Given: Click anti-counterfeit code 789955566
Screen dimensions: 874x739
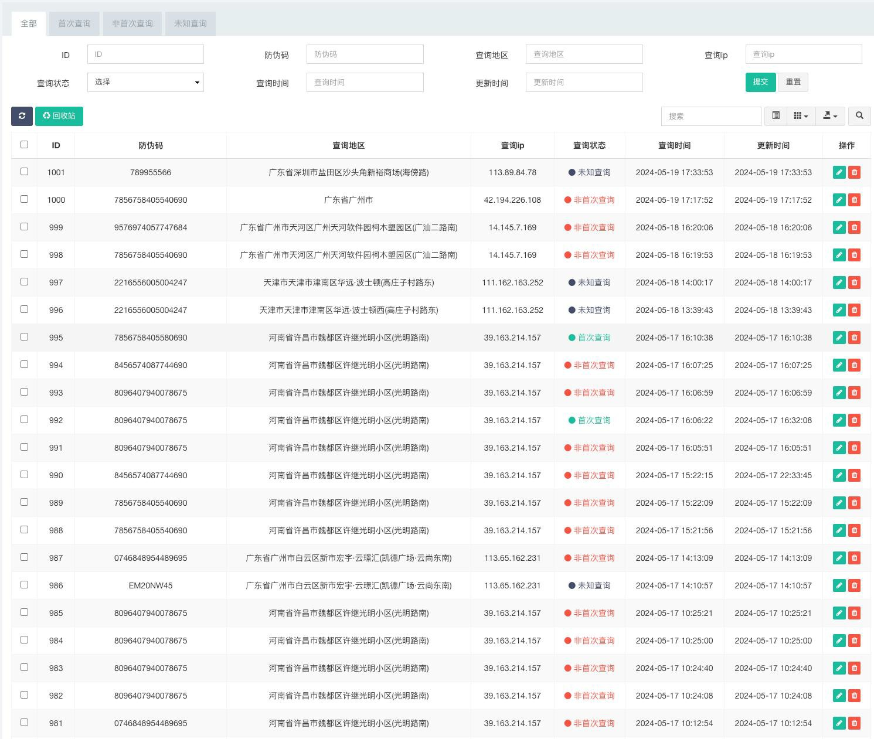Looking at the screenshot, I should 151,172.
